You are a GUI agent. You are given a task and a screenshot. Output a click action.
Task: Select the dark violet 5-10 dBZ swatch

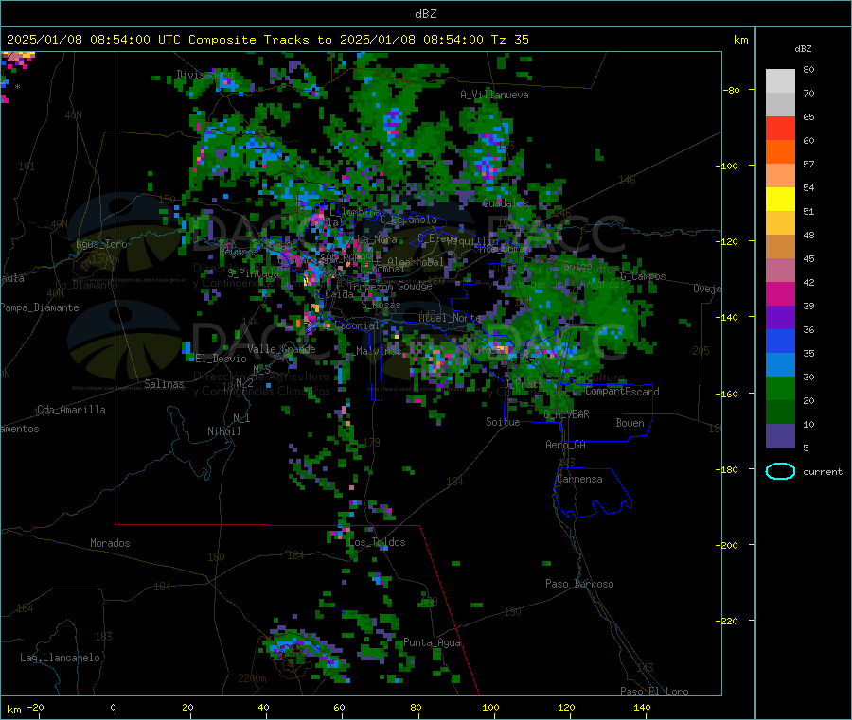click(780, 436)
